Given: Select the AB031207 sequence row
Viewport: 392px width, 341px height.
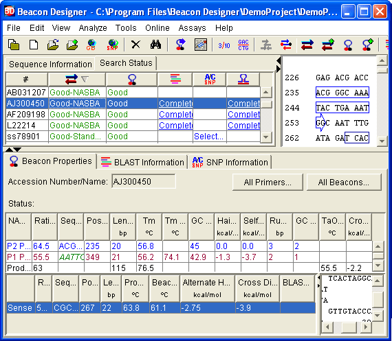Looking at the screenshot, I should pyautogui.click(x=133, y=93).
